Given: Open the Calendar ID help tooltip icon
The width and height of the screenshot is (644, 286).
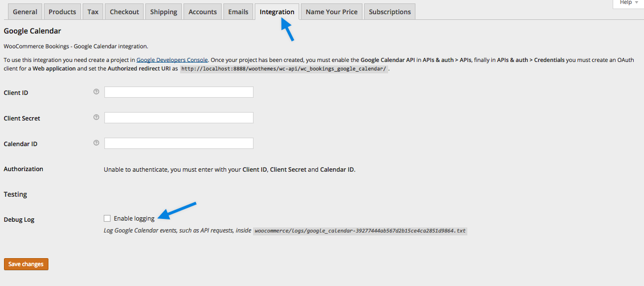Looking at the screenshot, I should point(96,143).
